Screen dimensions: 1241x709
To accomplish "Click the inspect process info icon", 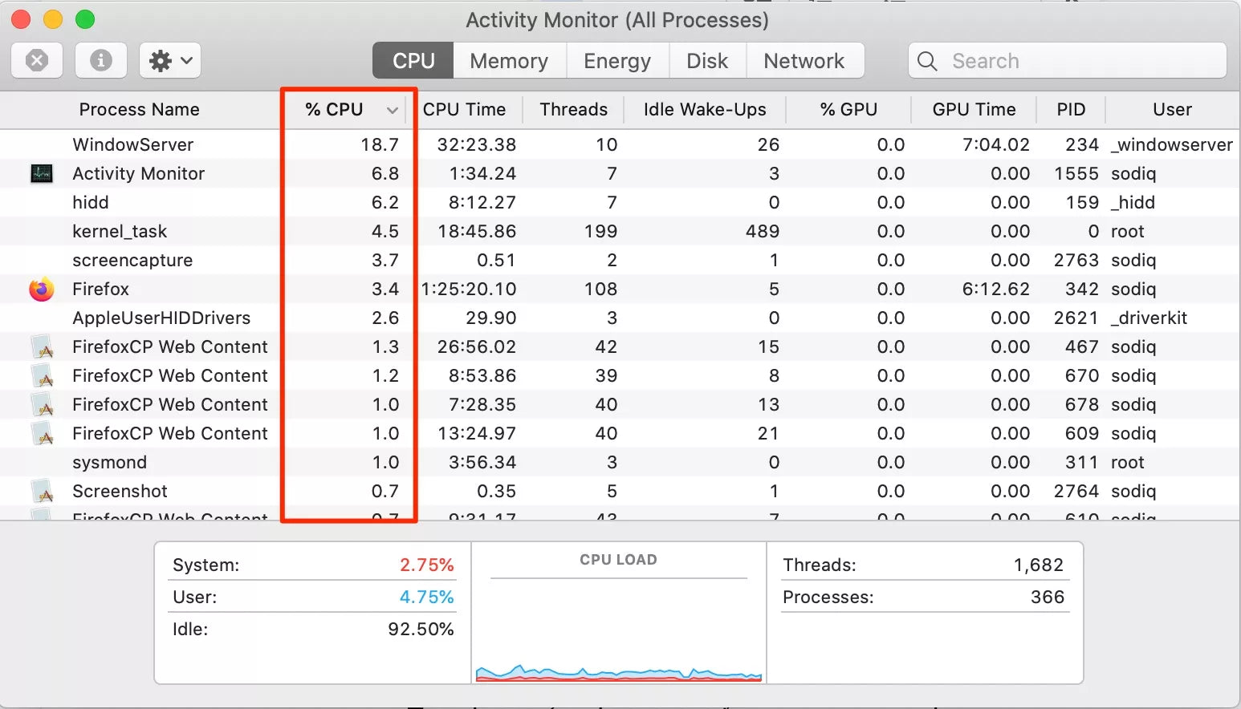I will coord(100,60).
